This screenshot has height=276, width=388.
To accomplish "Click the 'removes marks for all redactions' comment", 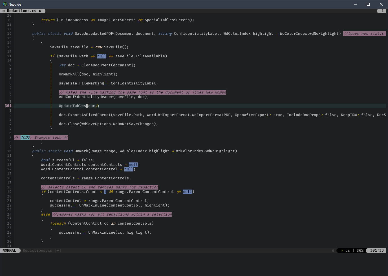I will [x=112, y=214].
